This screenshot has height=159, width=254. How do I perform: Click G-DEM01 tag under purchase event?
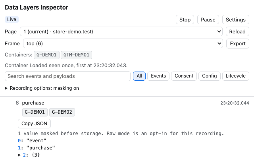click(35, 112)
